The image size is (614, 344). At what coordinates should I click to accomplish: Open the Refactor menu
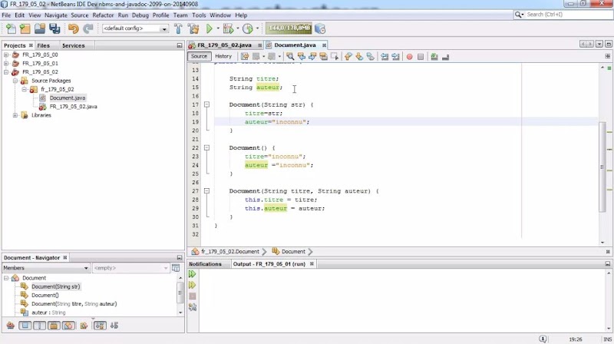tap(103, 15)
